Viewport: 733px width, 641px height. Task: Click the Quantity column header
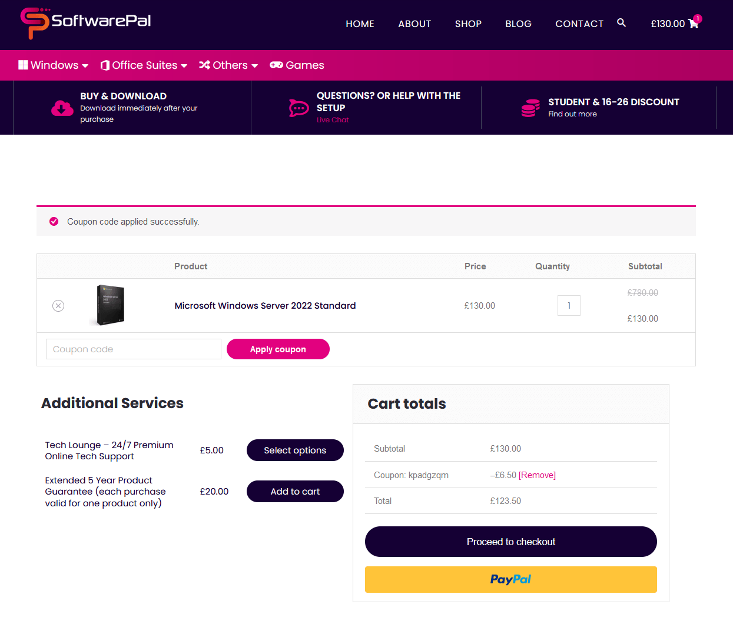click(x=552, y=266)
